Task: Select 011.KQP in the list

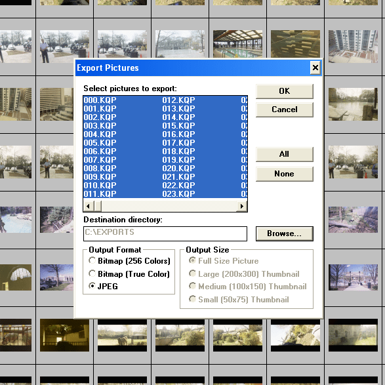Action: [x=100, y=194]
